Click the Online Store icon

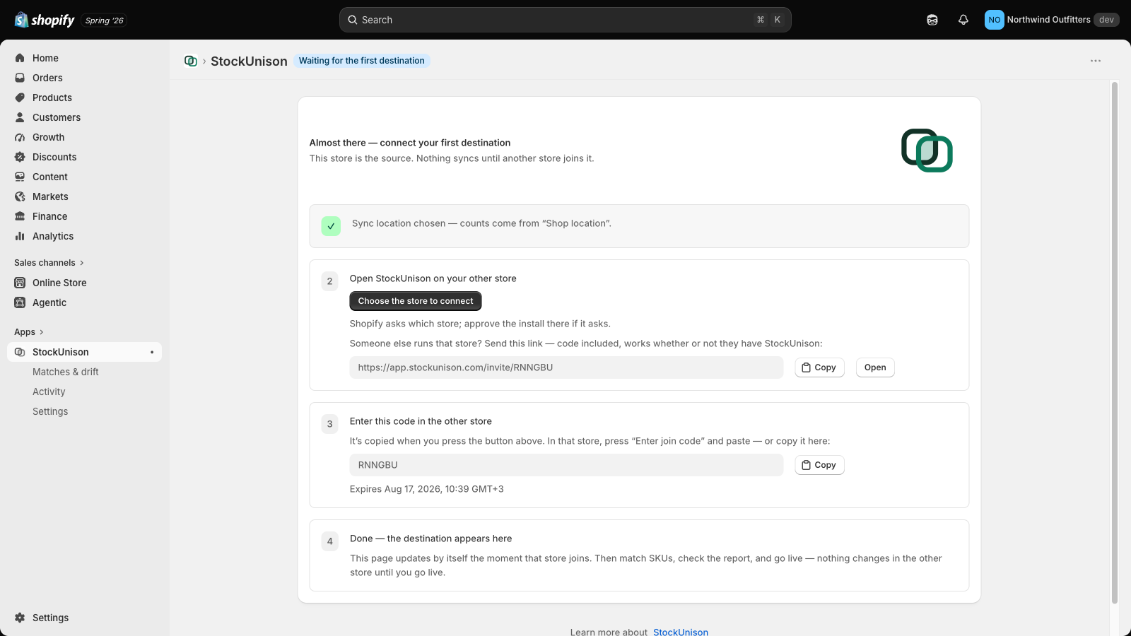point(20,283)
